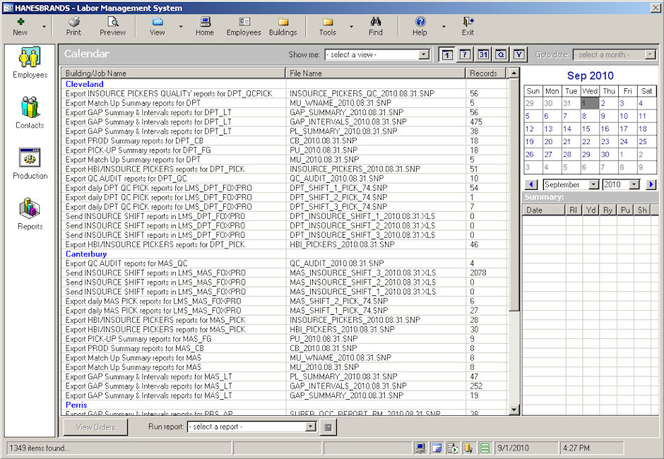This screenshot has width=664, height=459.
Task: Open Help from the toolbar
Action: pyautogui.click(x=420, y=26)
